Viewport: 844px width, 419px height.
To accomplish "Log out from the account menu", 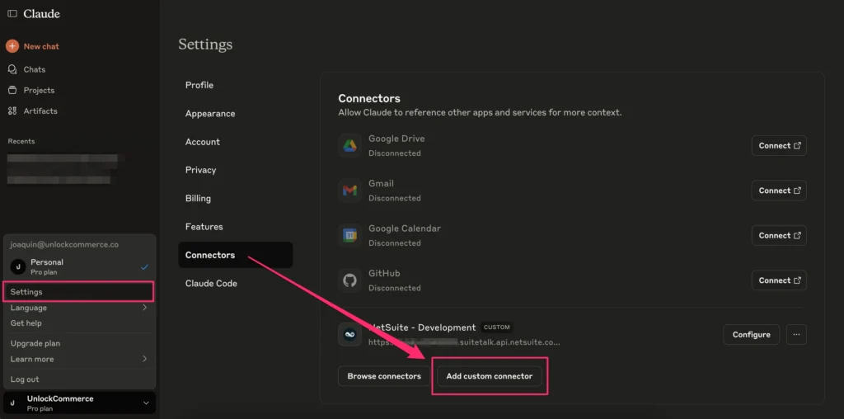I will tap(78, 379).
